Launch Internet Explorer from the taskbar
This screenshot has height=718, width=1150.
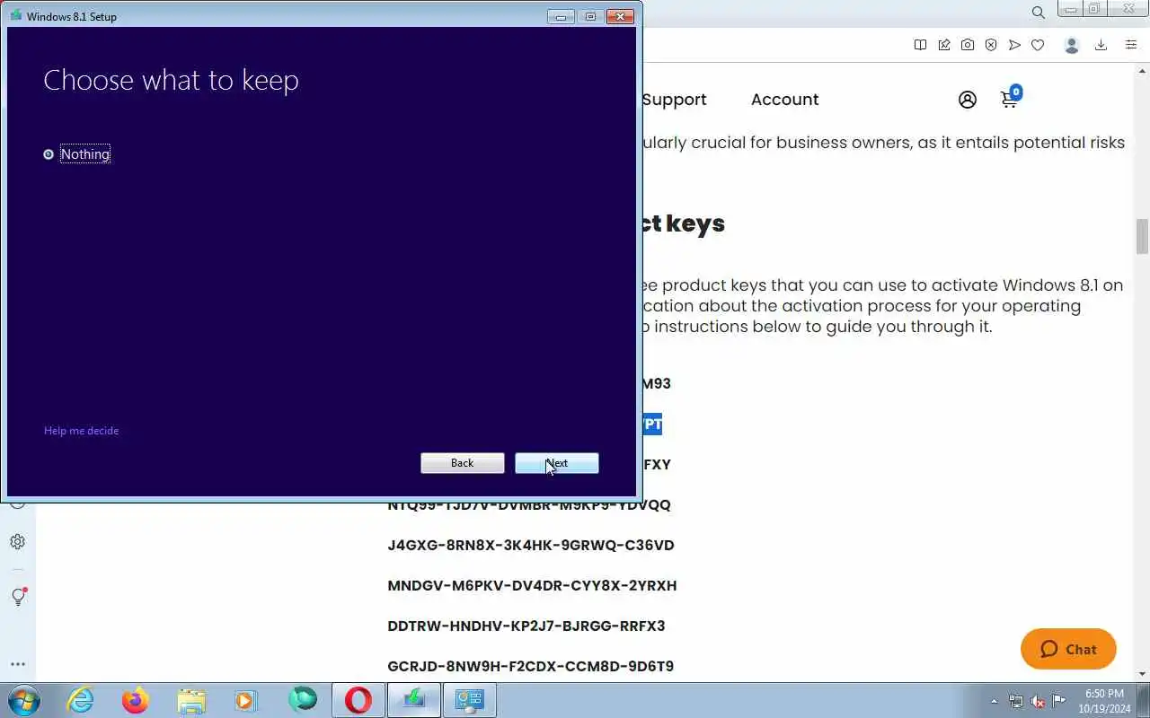click(81, 700)
